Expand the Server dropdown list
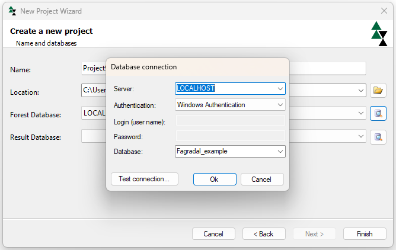Viewport: 396px width, 250px height. coord(280,88)
